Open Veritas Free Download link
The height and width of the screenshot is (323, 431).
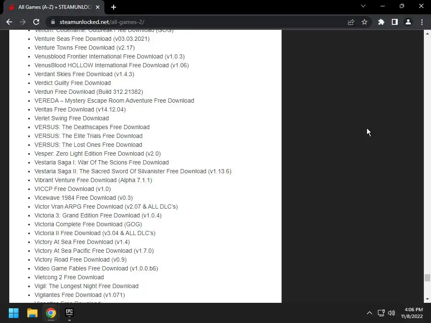(80, 109)
